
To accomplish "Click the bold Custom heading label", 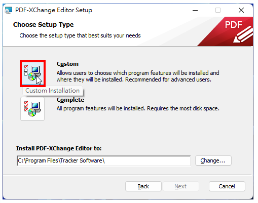I will (67, 64).
